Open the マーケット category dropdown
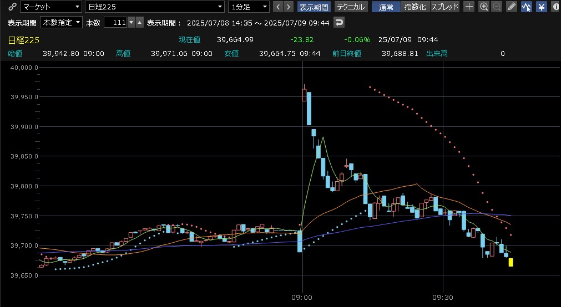This screenshot has height=307, width=561. [x=51, y=7]
